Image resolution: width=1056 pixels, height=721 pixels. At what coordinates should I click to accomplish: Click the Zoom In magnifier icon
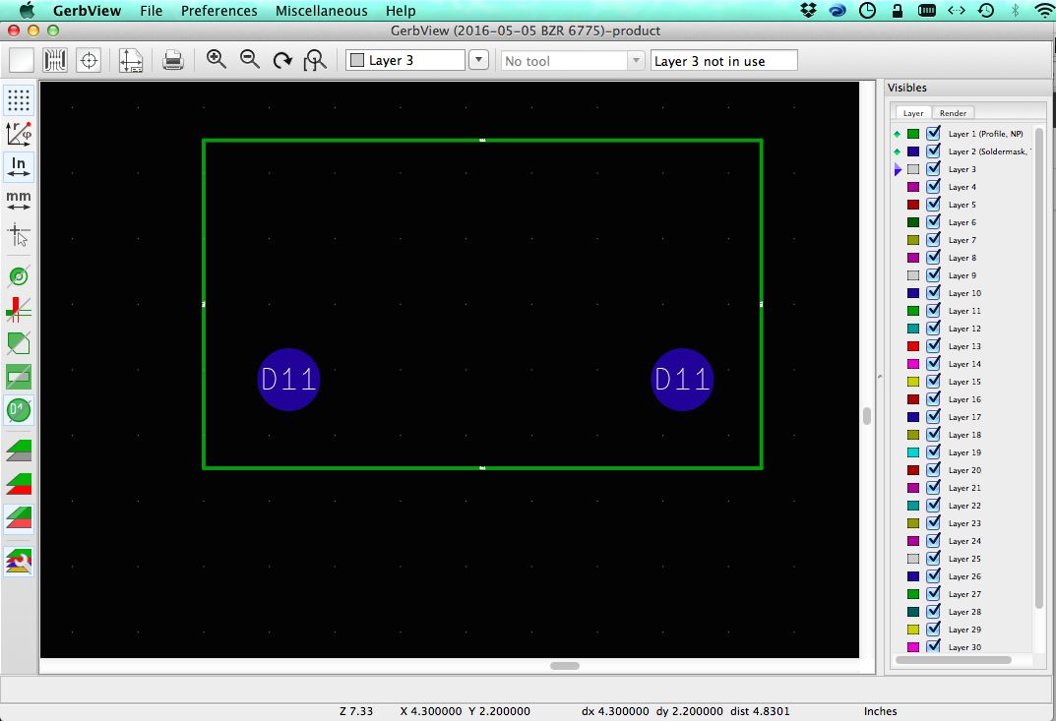pyautogui.click(x=217, y=60)
